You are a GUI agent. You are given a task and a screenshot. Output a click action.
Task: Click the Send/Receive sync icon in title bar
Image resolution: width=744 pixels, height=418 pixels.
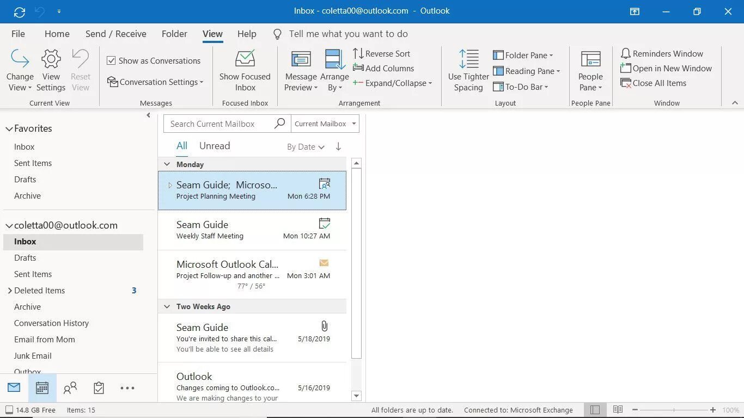pyautogui.click(x=20, y=11)
